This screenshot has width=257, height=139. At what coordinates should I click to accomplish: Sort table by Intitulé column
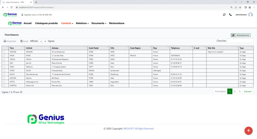(x=38, y=48)
